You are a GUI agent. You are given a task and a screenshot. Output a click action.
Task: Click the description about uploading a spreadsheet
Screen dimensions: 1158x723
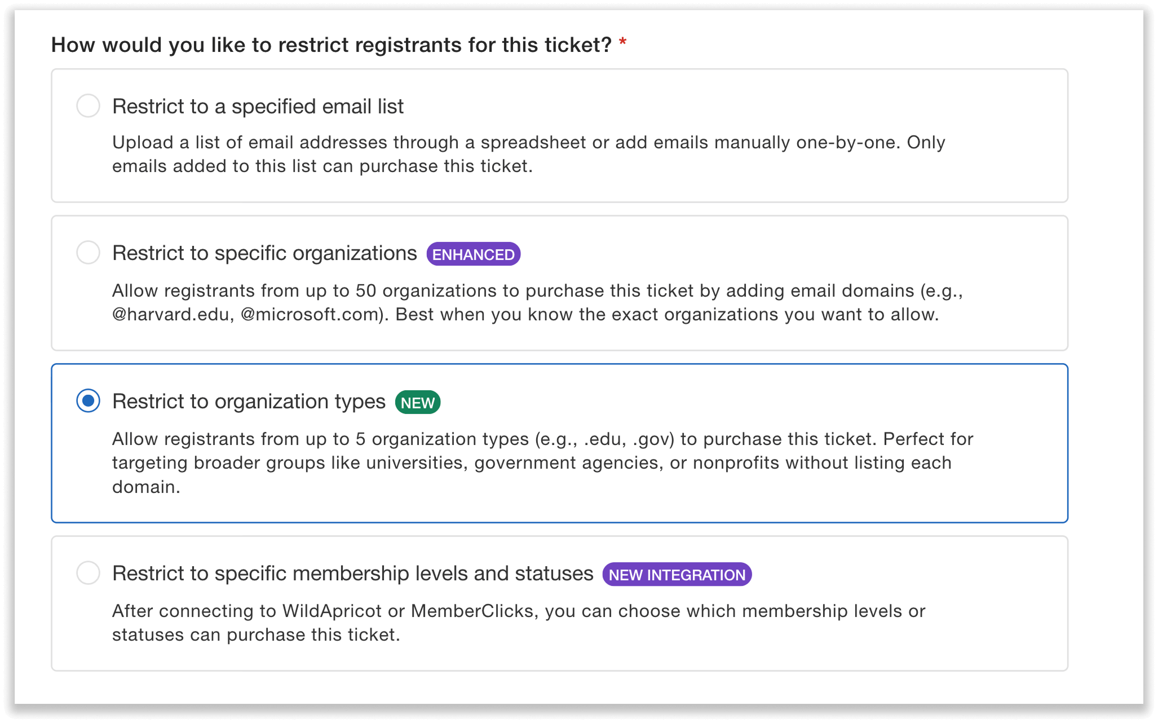point(529,154)
